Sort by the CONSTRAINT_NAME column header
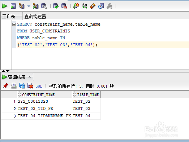The image size is (189, 142). [x=45, y=95]
